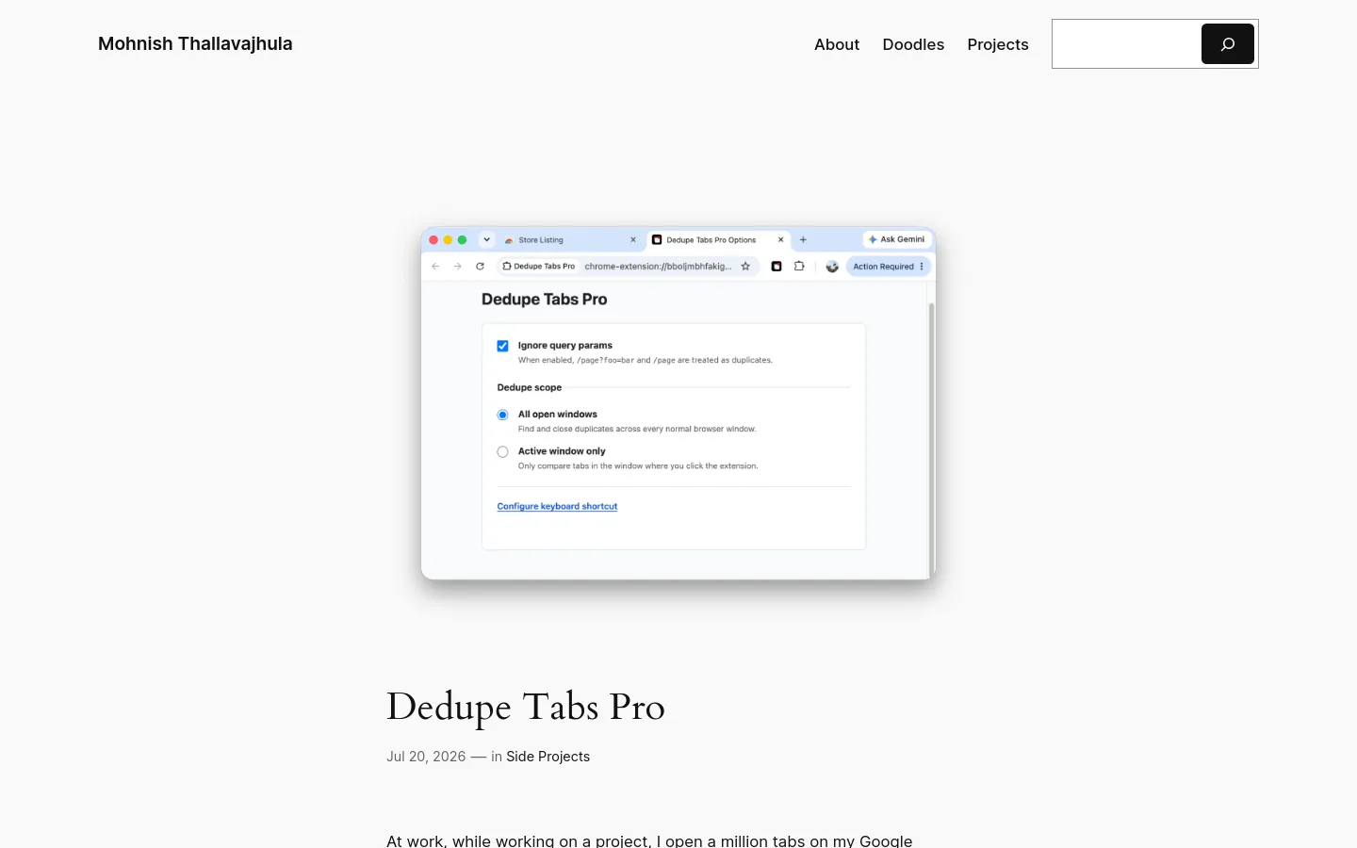Click the 'Jul 20, 2026' post date
This screenshot has height=848, width=1357.
426,757
